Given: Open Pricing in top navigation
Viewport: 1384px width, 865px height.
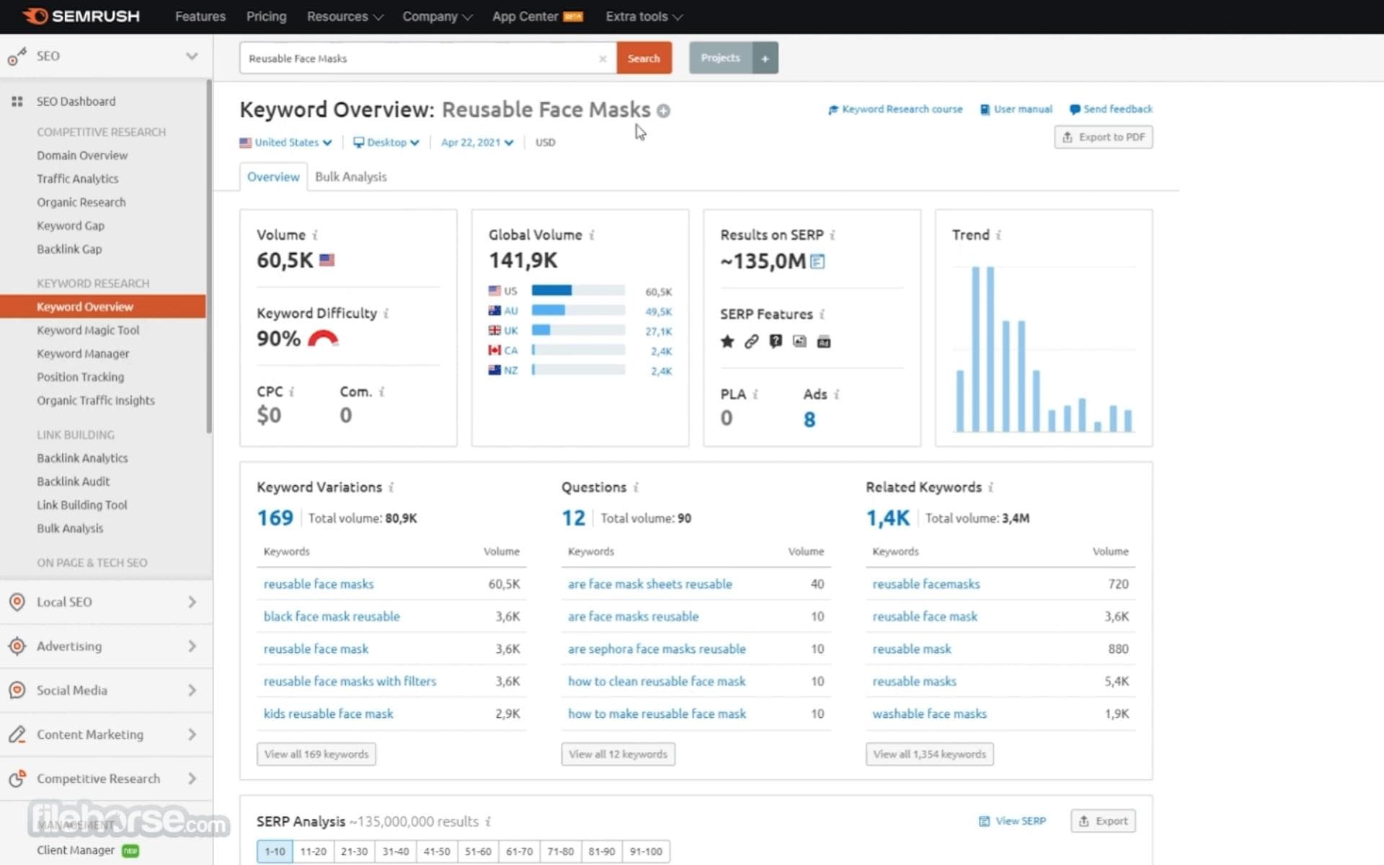Looking at the screenshot, I should pos(266,17).
